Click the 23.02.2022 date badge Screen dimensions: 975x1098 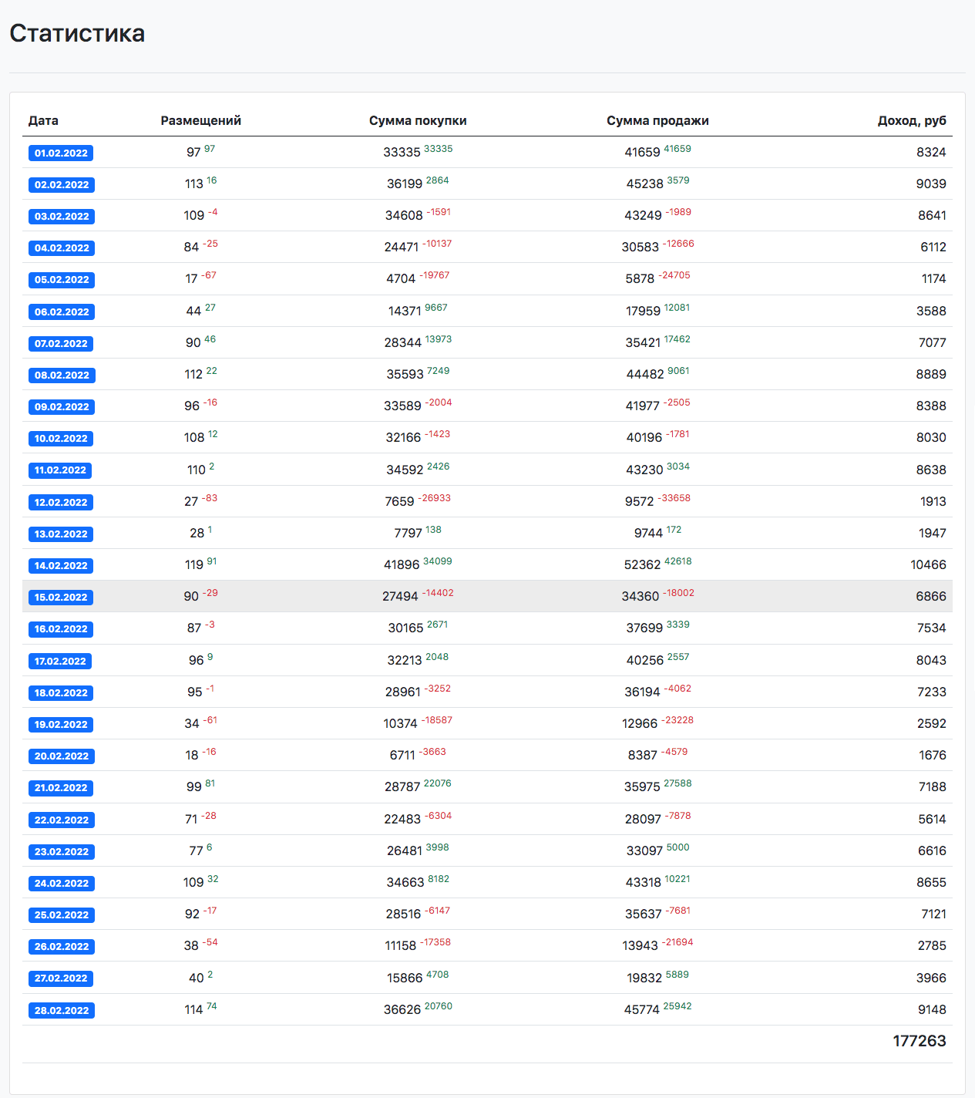61,851
